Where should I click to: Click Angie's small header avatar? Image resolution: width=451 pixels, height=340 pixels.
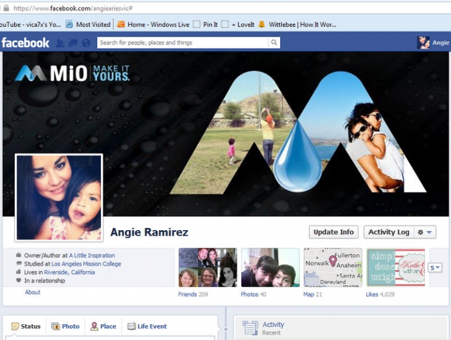423,43
